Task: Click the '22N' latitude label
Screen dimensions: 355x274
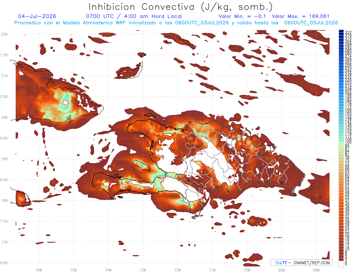Action: 4,34
